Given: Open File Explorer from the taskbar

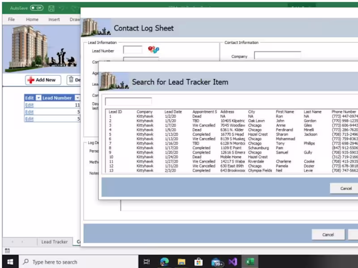Looking at the screenshot, I should point(182,262).
